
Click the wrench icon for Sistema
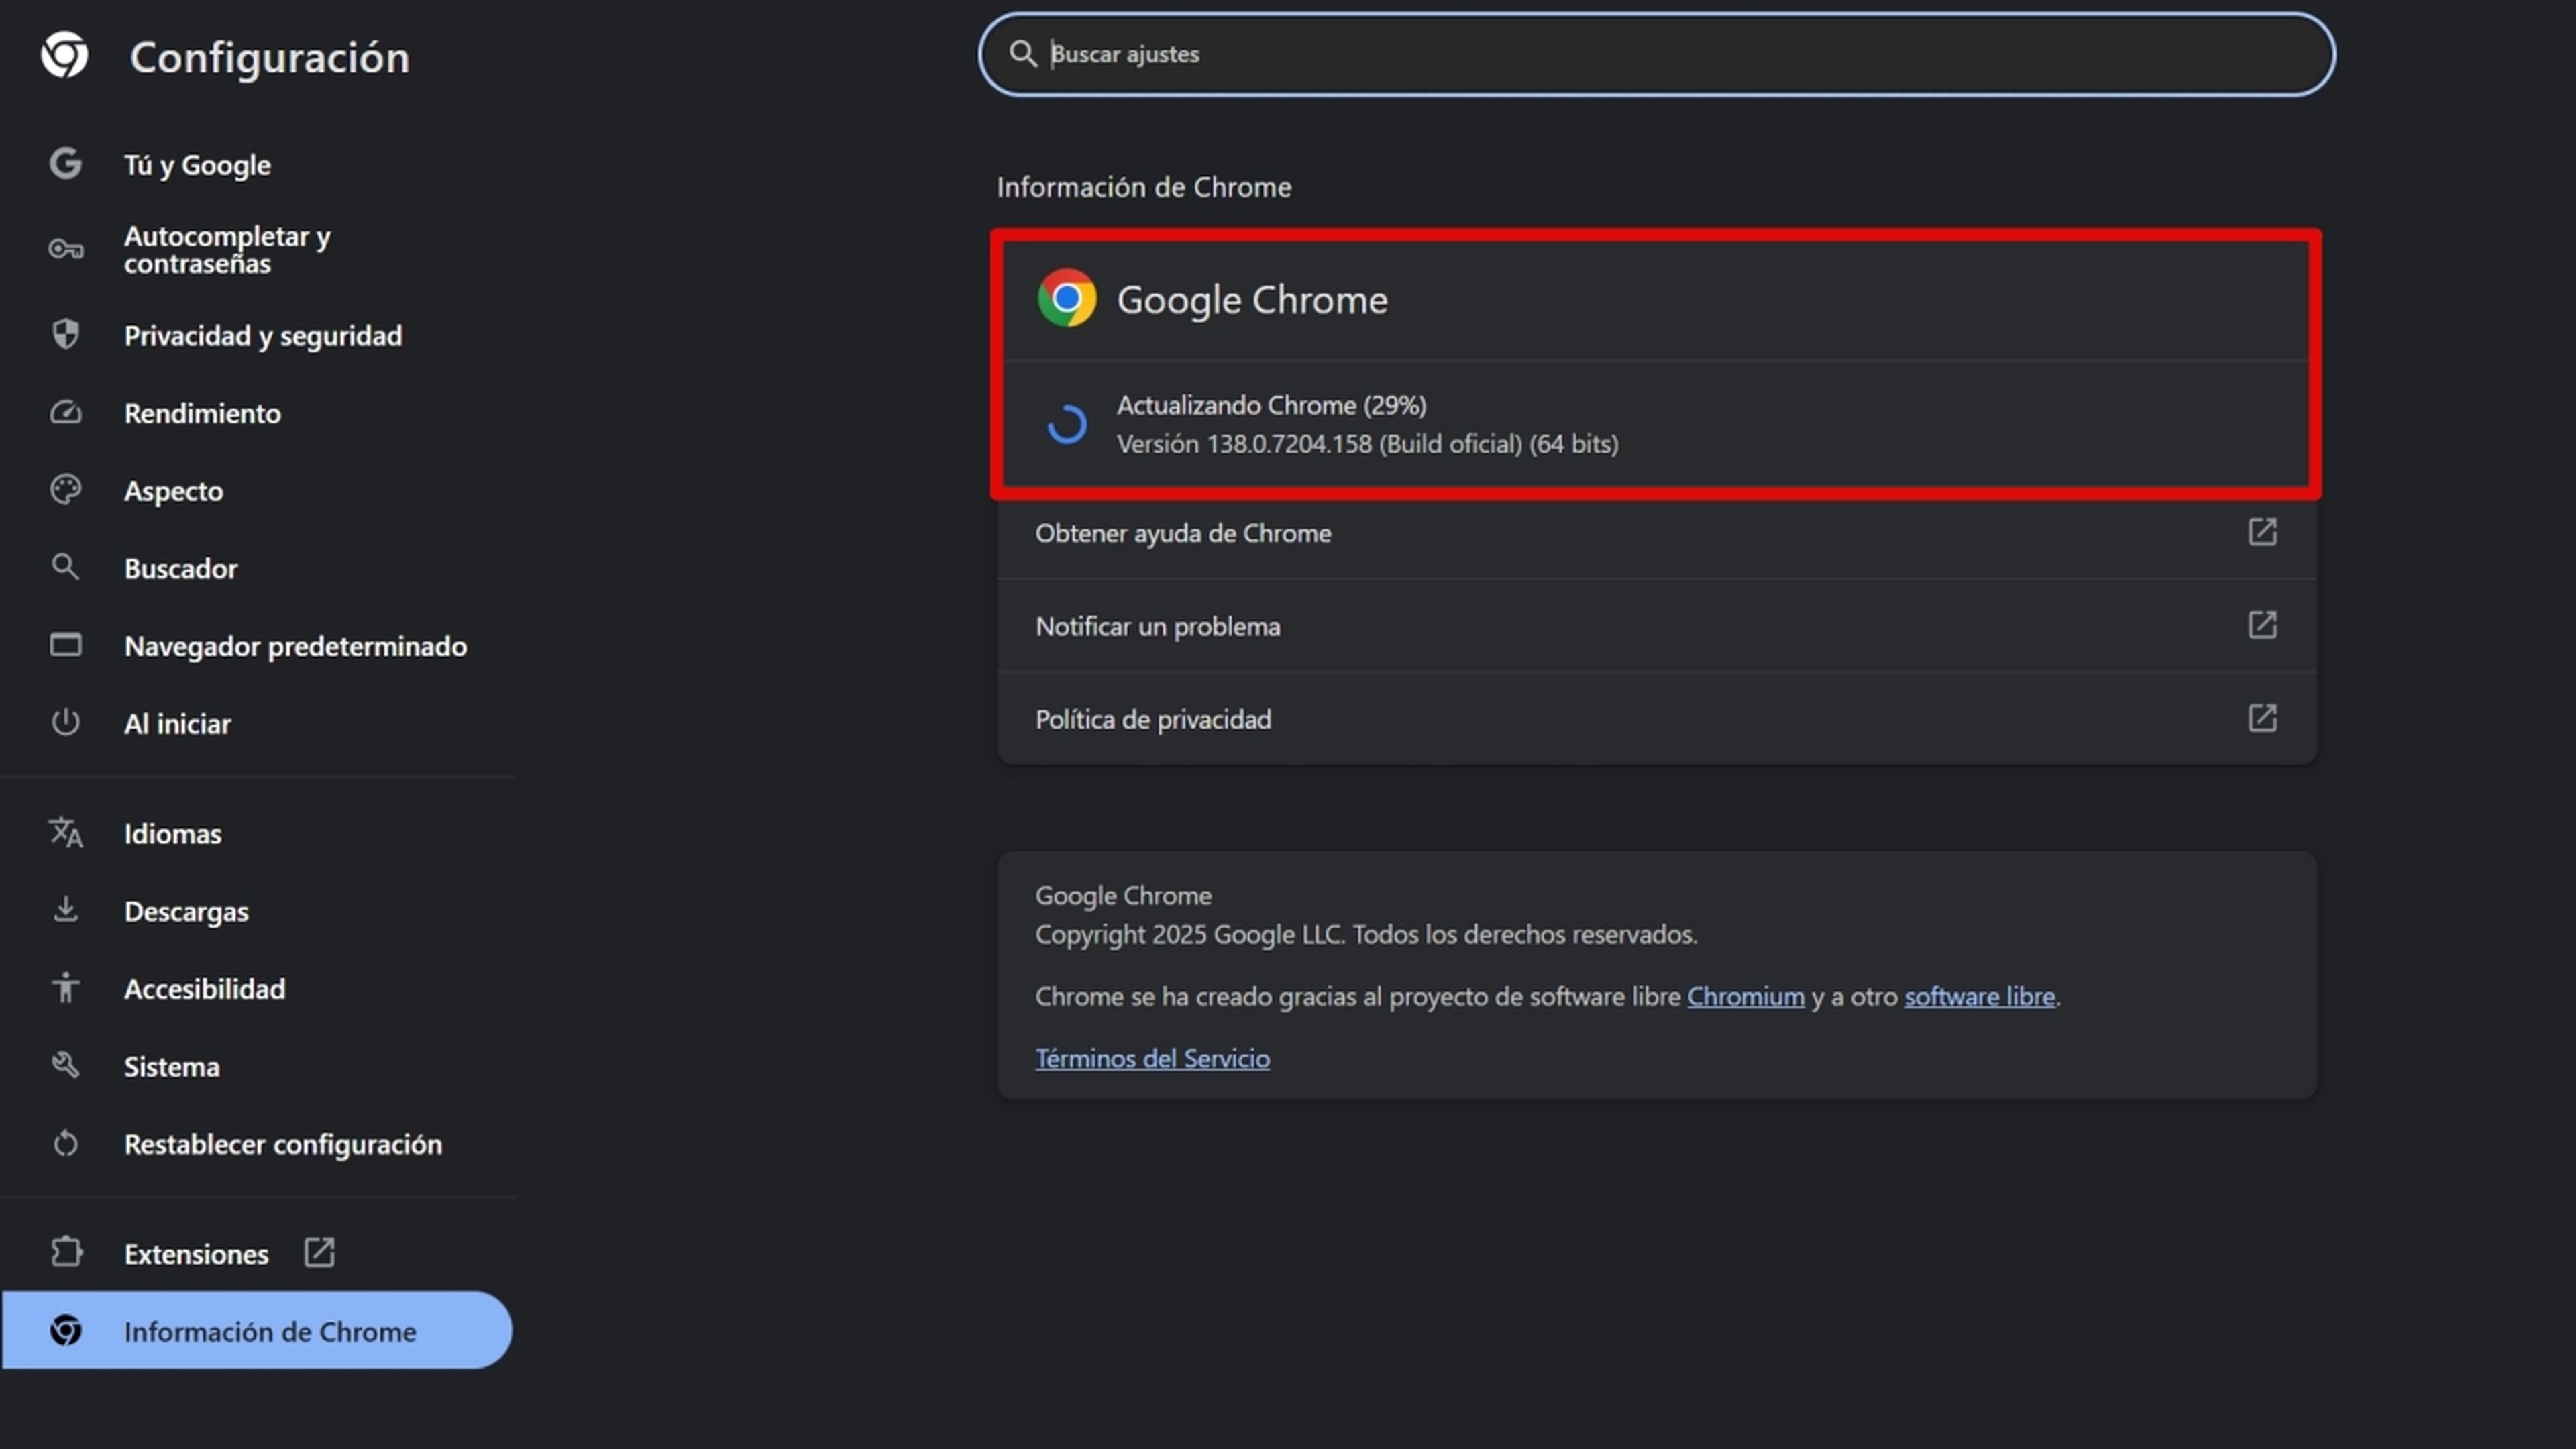coord(65,1065)
